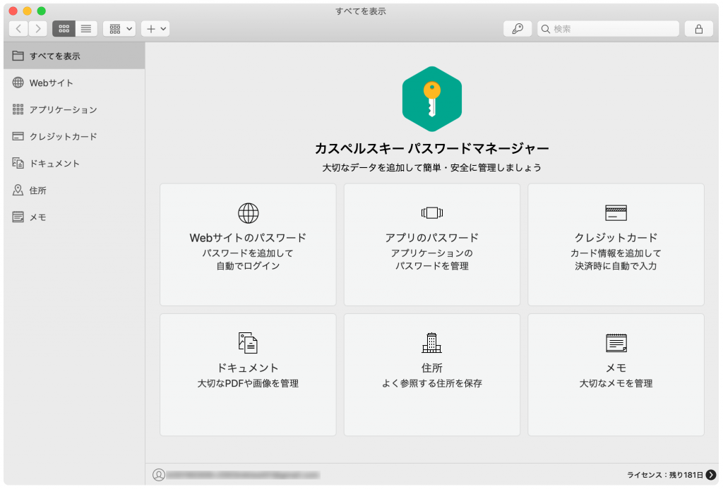Switch to grid view mode

64,29
